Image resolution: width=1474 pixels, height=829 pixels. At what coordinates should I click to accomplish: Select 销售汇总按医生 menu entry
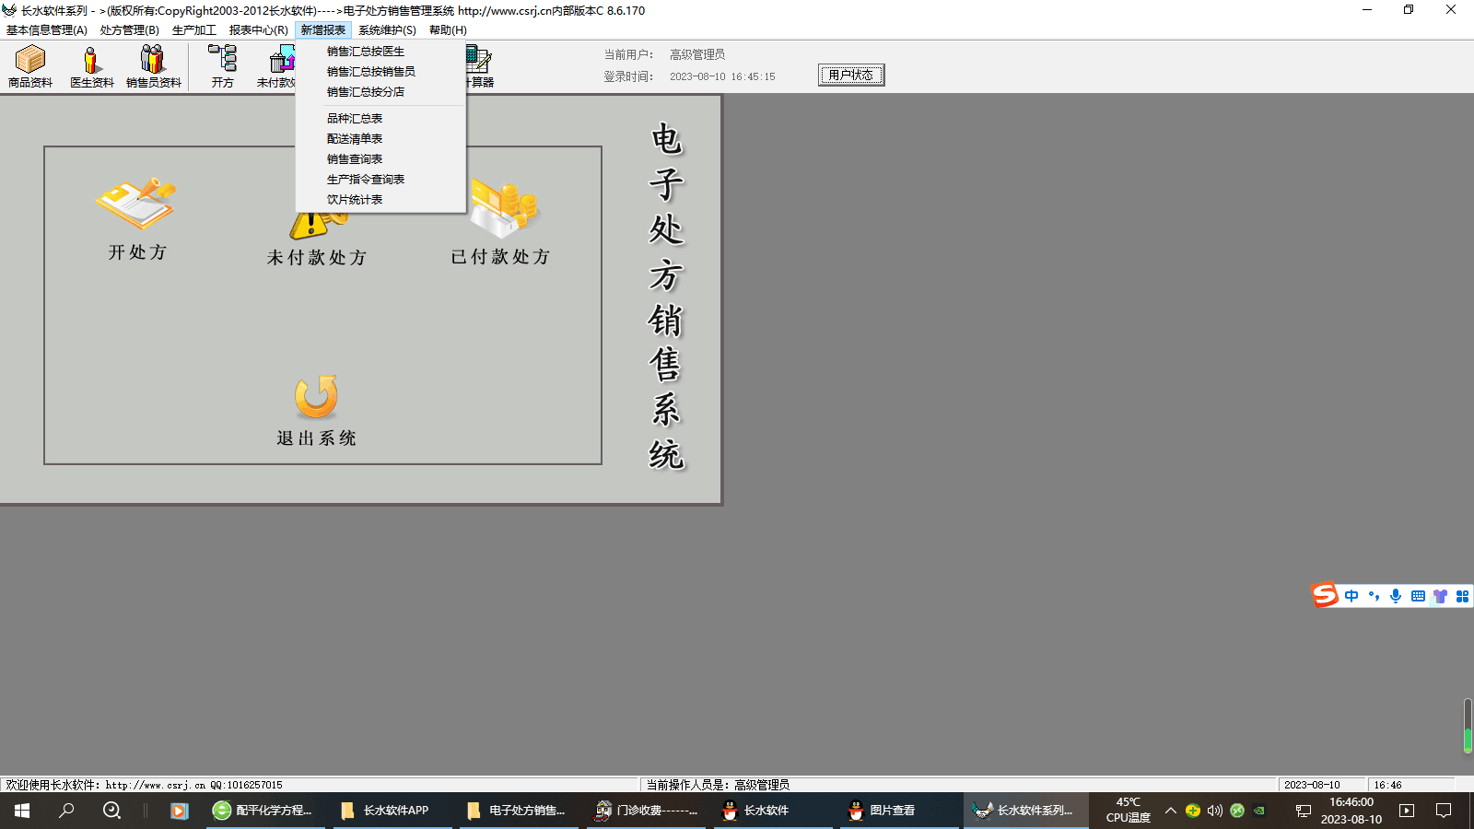point(366,52)
